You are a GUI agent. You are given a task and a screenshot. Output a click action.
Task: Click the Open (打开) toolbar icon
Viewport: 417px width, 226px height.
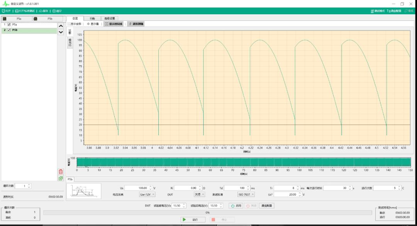[6, 11]
